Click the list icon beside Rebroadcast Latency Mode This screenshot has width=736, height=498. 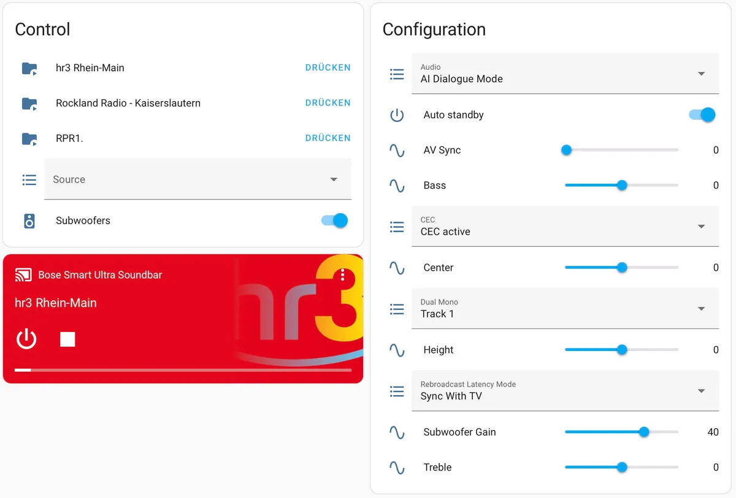[x=397, y=391]
